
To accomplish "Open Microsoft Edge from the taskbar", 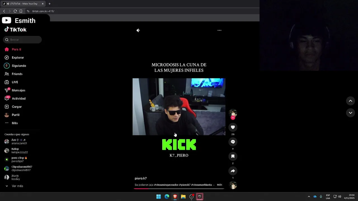I will (167, 197).
